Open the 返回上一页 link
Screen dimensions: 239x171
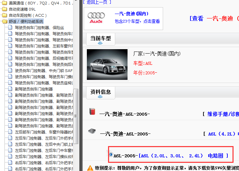point(97,2)
